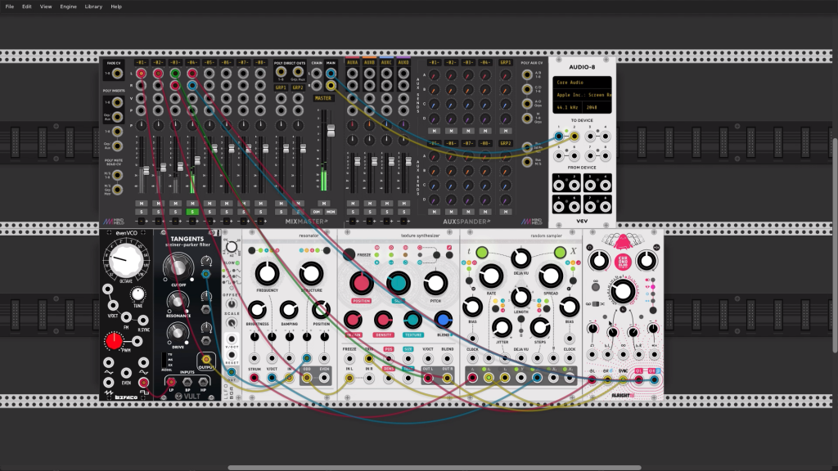Mute the GRP1 group

tap(282, 204)
